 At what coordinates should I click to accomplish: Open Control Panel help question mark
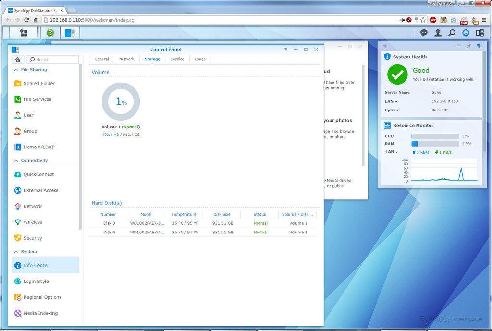coord(285,49)
